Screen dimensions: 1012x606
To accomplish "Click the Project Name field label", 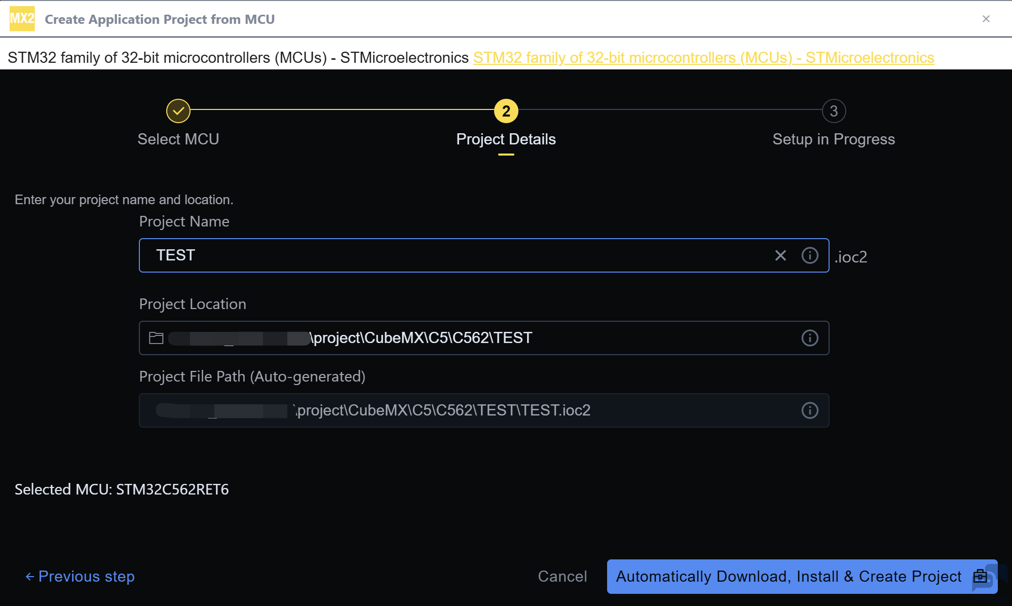I will pos(184,222).
